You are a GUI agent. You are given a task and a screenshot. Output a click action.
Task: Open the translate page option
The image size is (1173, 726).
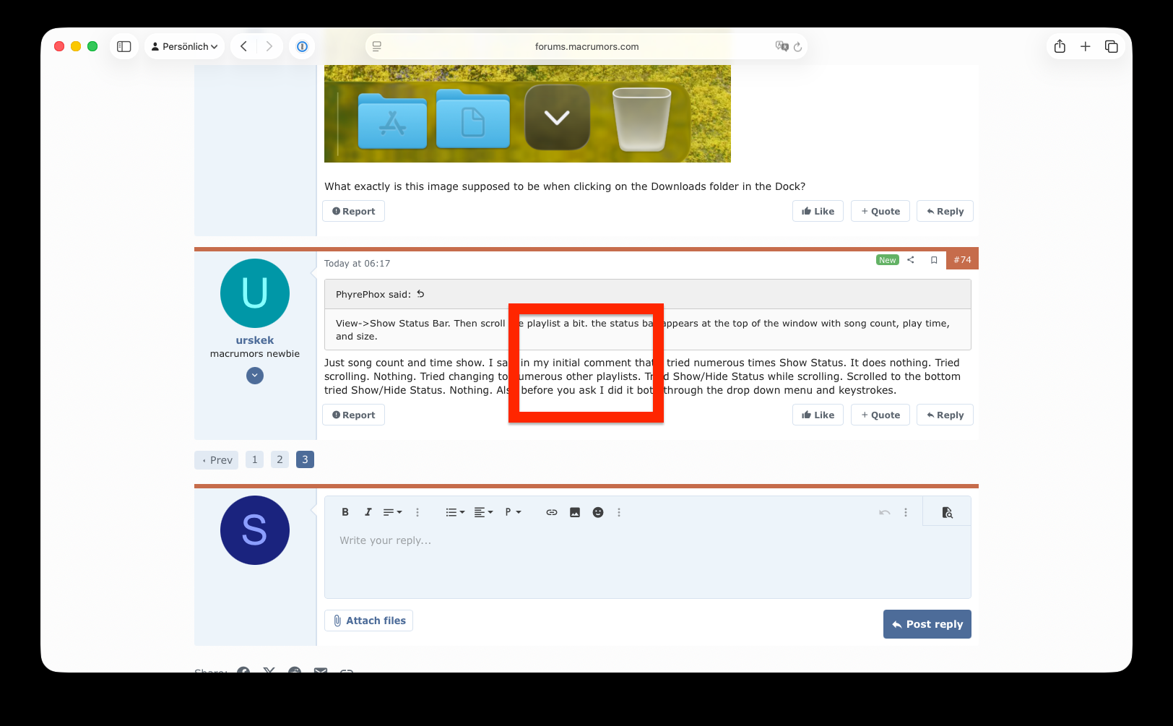[782, 46]
